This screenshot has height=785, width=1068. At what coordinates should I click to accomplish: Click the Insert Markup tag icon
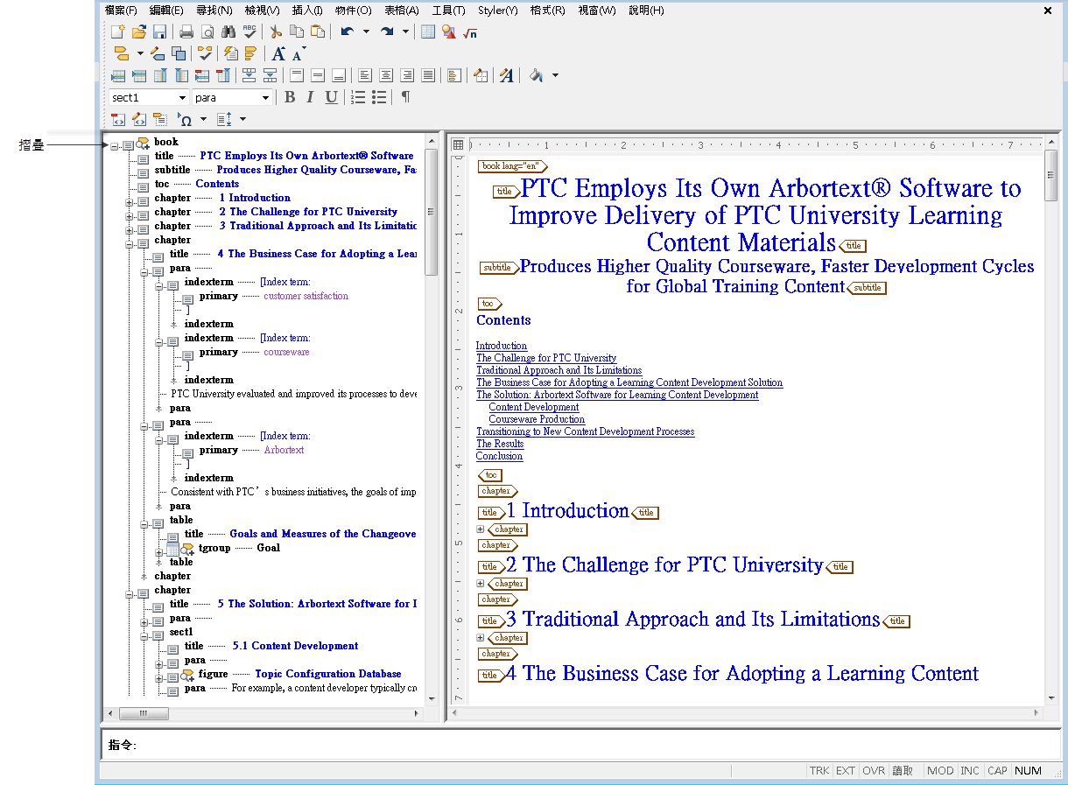tap(122, 54)
